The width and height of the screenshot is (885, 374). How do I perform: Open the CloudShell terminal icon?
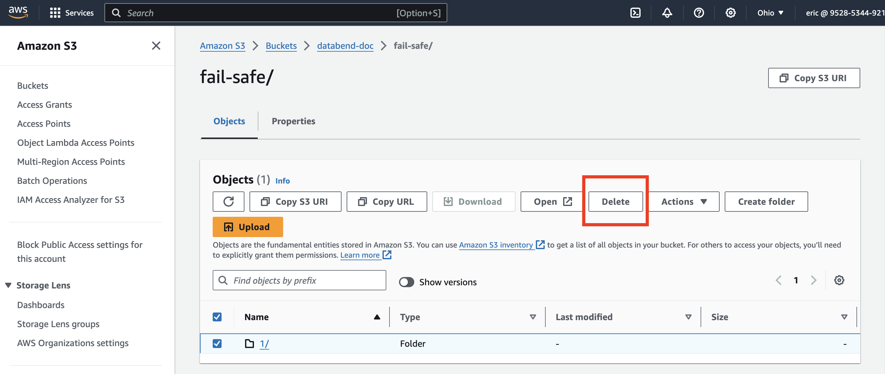[x=635, y=13]
